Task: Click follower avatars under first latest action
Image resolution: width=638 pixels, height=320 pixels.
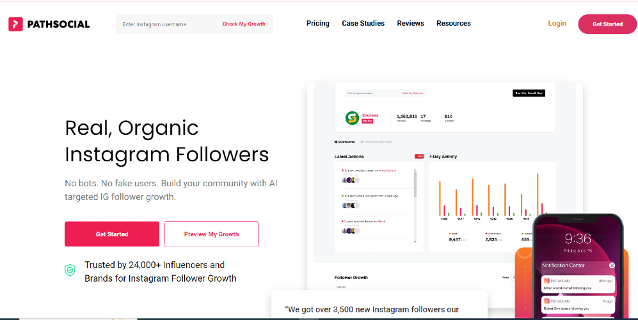Action: coord(351,180)
